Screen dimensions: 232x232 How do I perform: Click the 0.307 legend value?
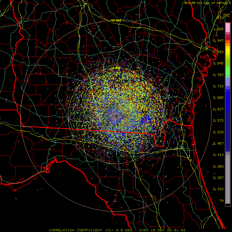[x=218, y=178]
